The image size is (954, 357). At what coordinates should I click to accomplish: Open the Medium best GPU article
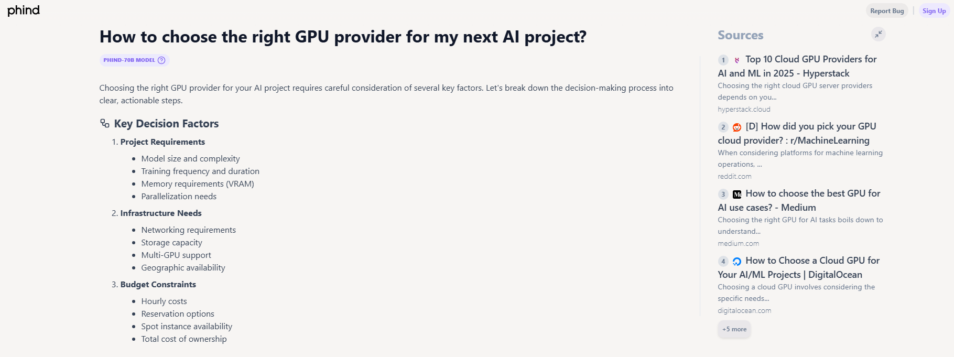tap(812, 194)
